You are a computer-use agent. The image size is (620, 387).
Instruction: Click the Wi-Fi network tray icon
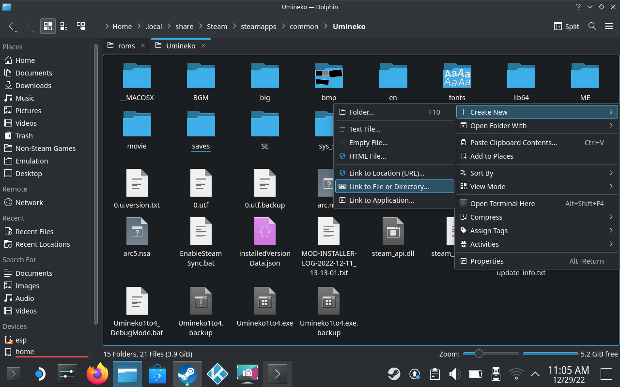tap(516, 374)
